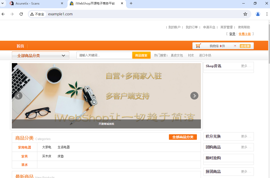
Task: Open 更多 in 团购商品 panel
Action: (x=246, y=147)
